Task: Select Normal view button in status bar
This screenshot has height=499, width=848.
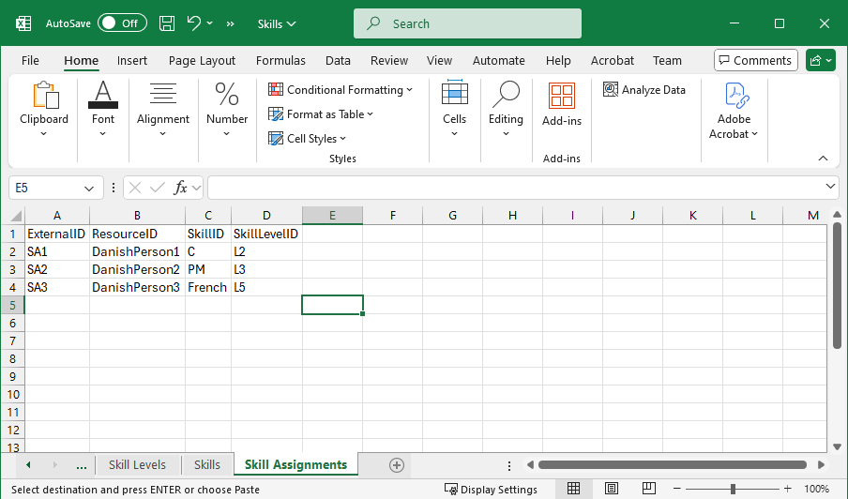Action: [x=573, y=489]
